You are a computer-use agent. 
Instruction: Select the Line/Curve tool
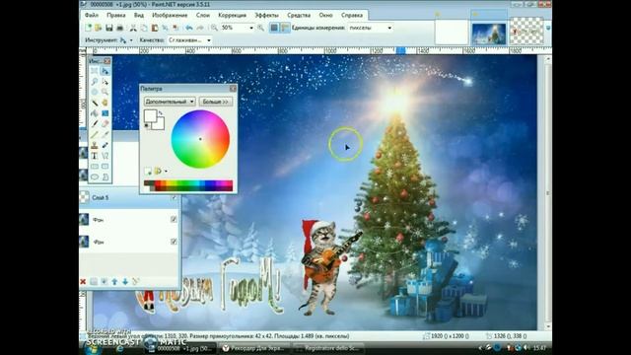tap(105, 156)
